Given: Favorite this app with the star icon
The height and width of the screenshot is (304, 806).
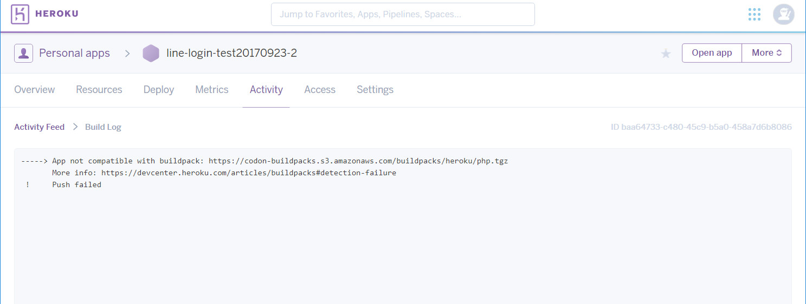Looking at the screenshot, I should 666,54.
